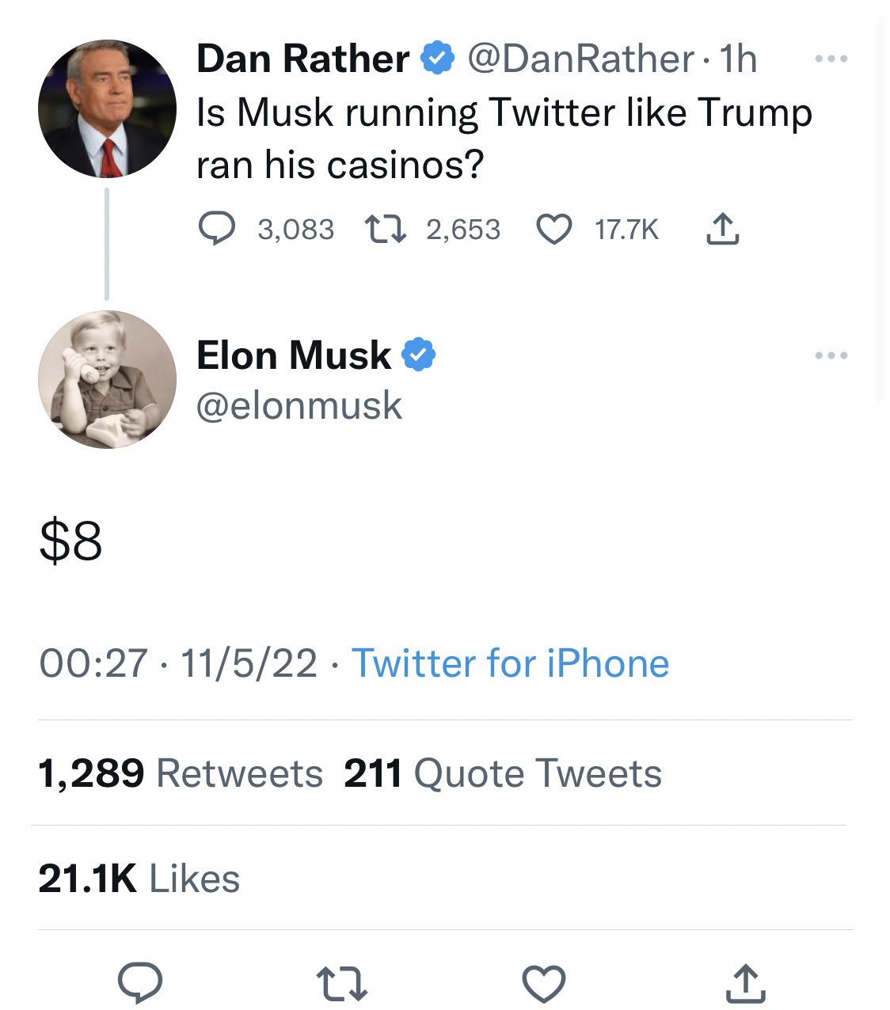This screenshot has width=890, height=1010.
Task: Click the Elon Musk display name
Action: pos(294,355)
